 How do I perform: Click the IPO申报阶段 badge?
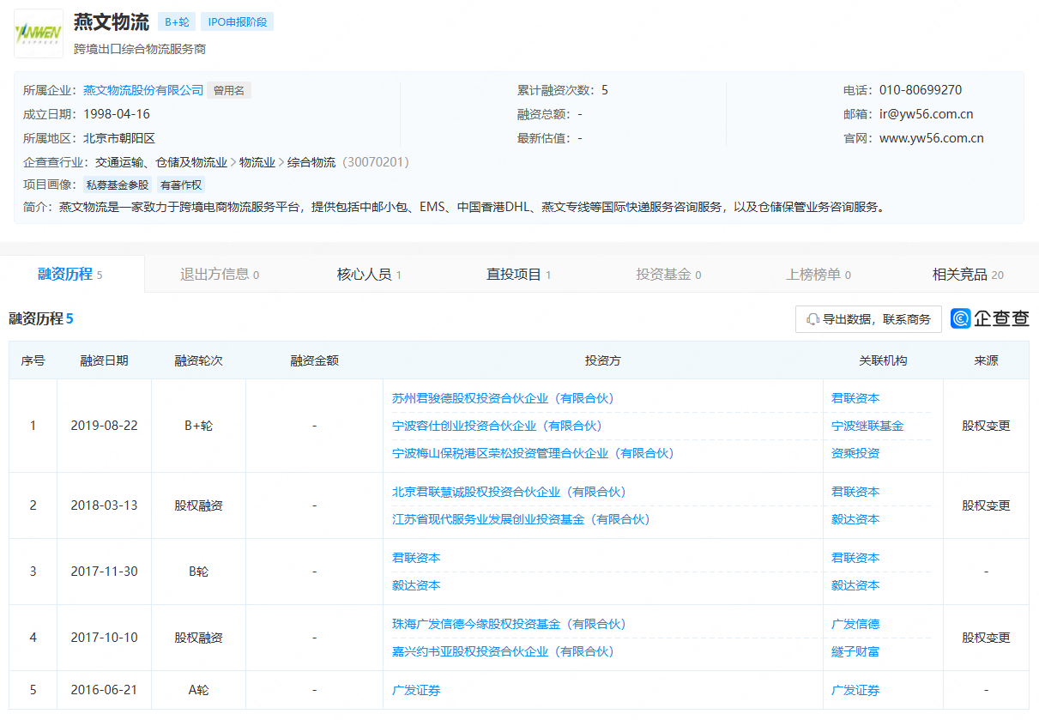(238, 22)
